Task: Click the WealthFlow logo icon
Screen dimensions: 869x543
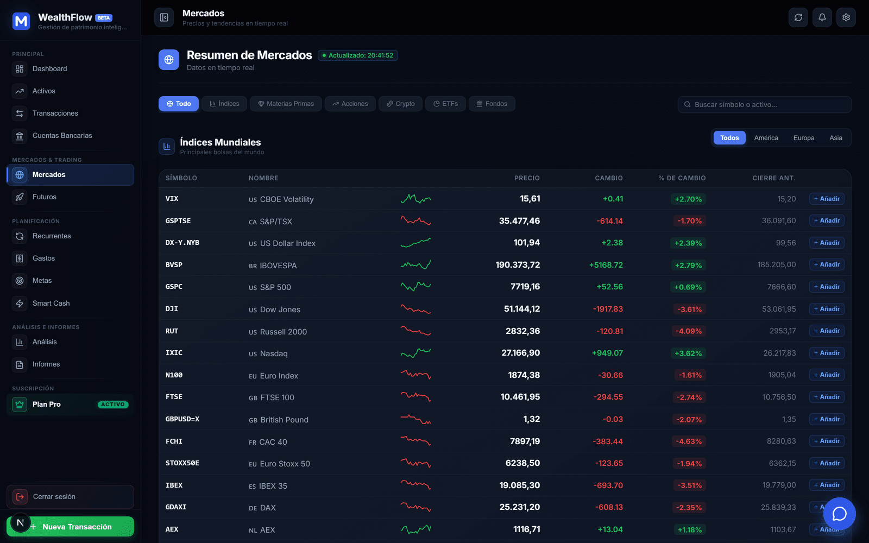Action: pos(21,21)
